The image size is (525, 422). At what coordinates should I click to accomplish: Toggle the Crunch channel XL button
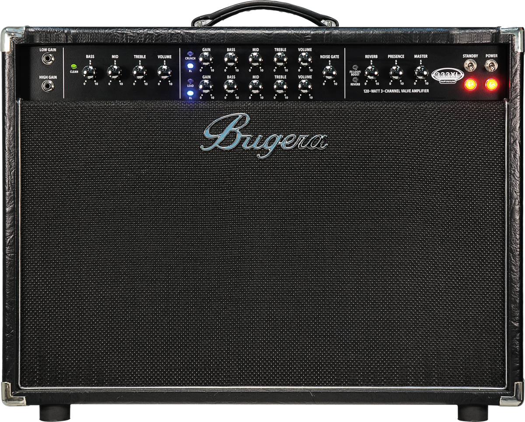(x=190, y=66)
